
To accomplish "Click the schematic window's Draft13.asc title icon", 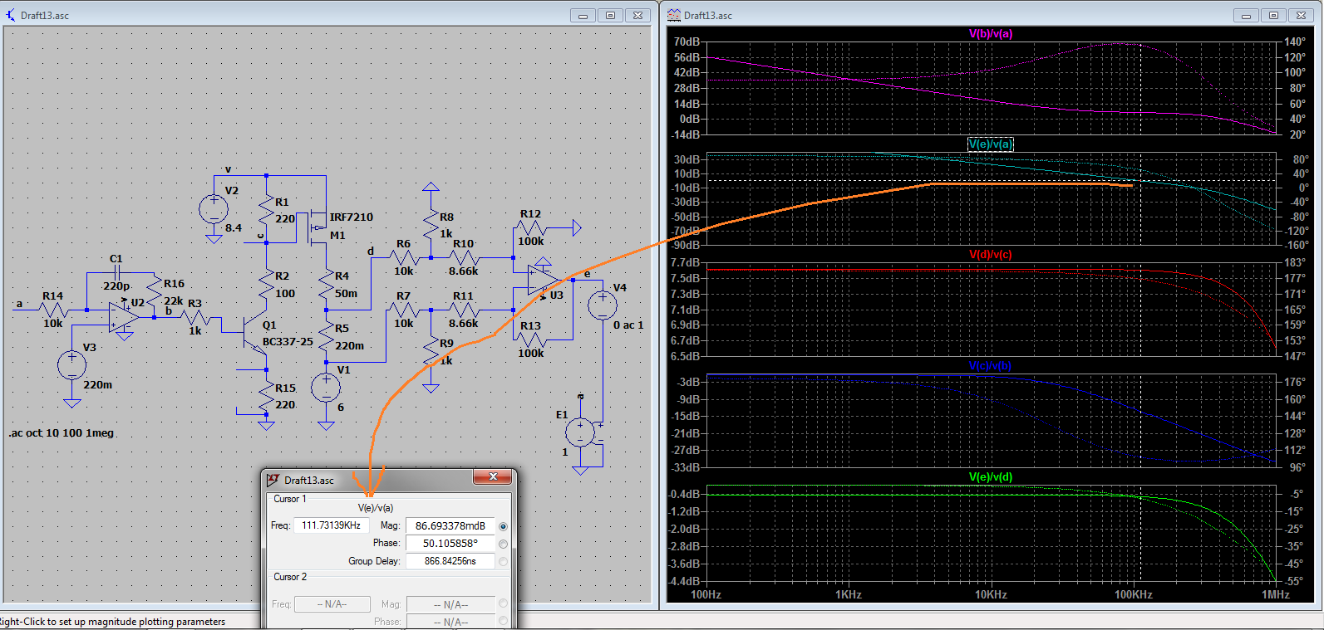I will tap(11, 15).
